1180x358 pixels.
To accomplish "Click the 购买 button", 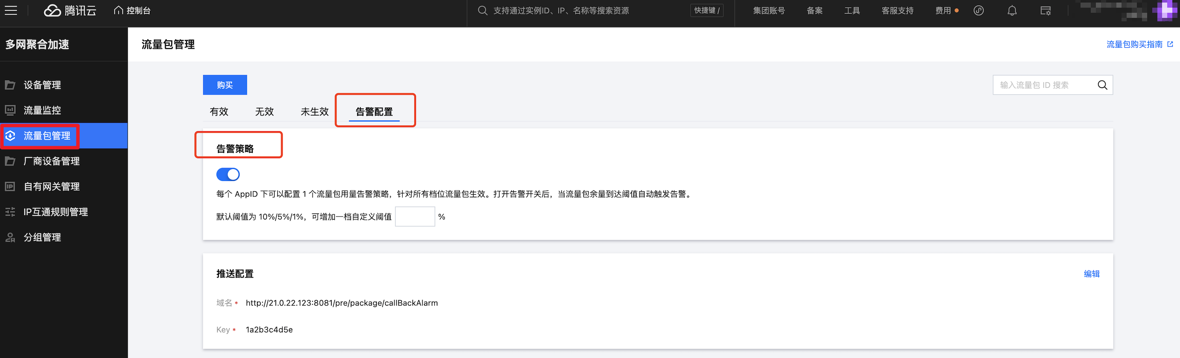I will pos(225,85).
